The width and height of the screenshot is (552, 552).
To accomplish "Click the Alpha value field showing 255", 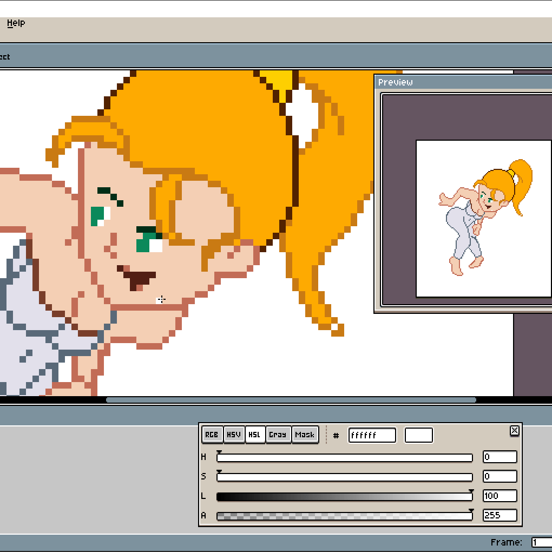I will [500, 516].
